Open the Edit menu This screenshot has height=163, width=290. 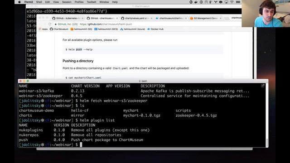tap(47, 2)
